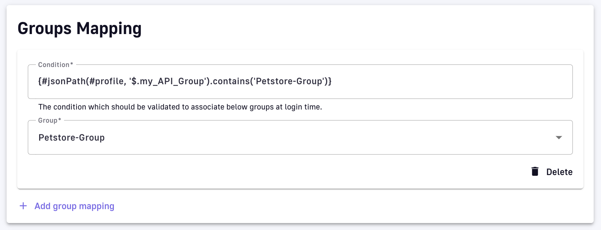Click the Groups Mapping heading
Image resolution: width=601 pixels, height=230 pixels.
coord(79,28)
